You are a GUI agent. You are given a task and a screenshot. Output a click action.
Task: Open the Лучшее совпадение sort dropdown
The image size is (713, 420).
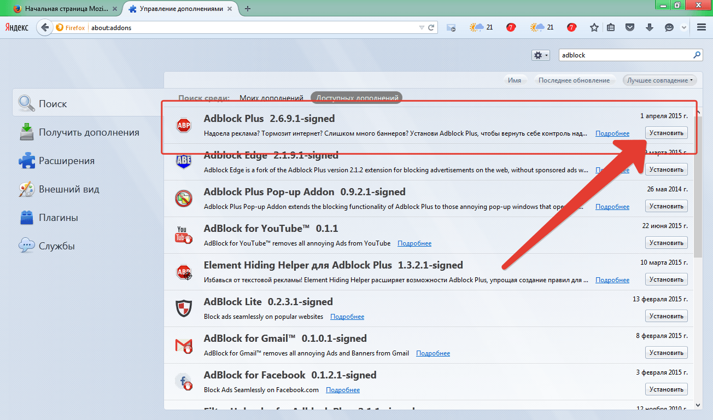coord(660,80)
